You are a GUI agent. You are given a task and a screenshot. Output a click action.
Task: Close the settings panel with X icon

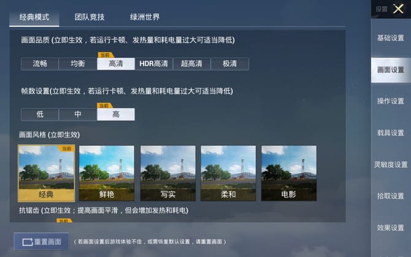(398, 9)
